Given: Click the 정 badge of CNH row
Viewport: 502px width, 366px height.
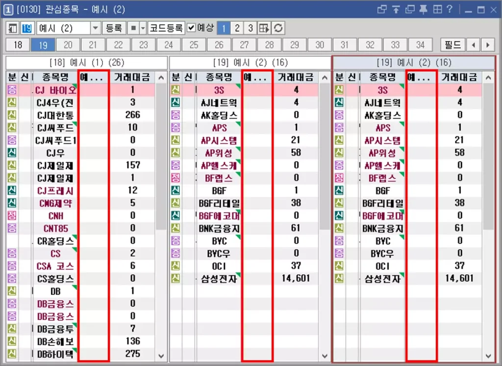Looking at the screenshot, I should pos(12,216).
